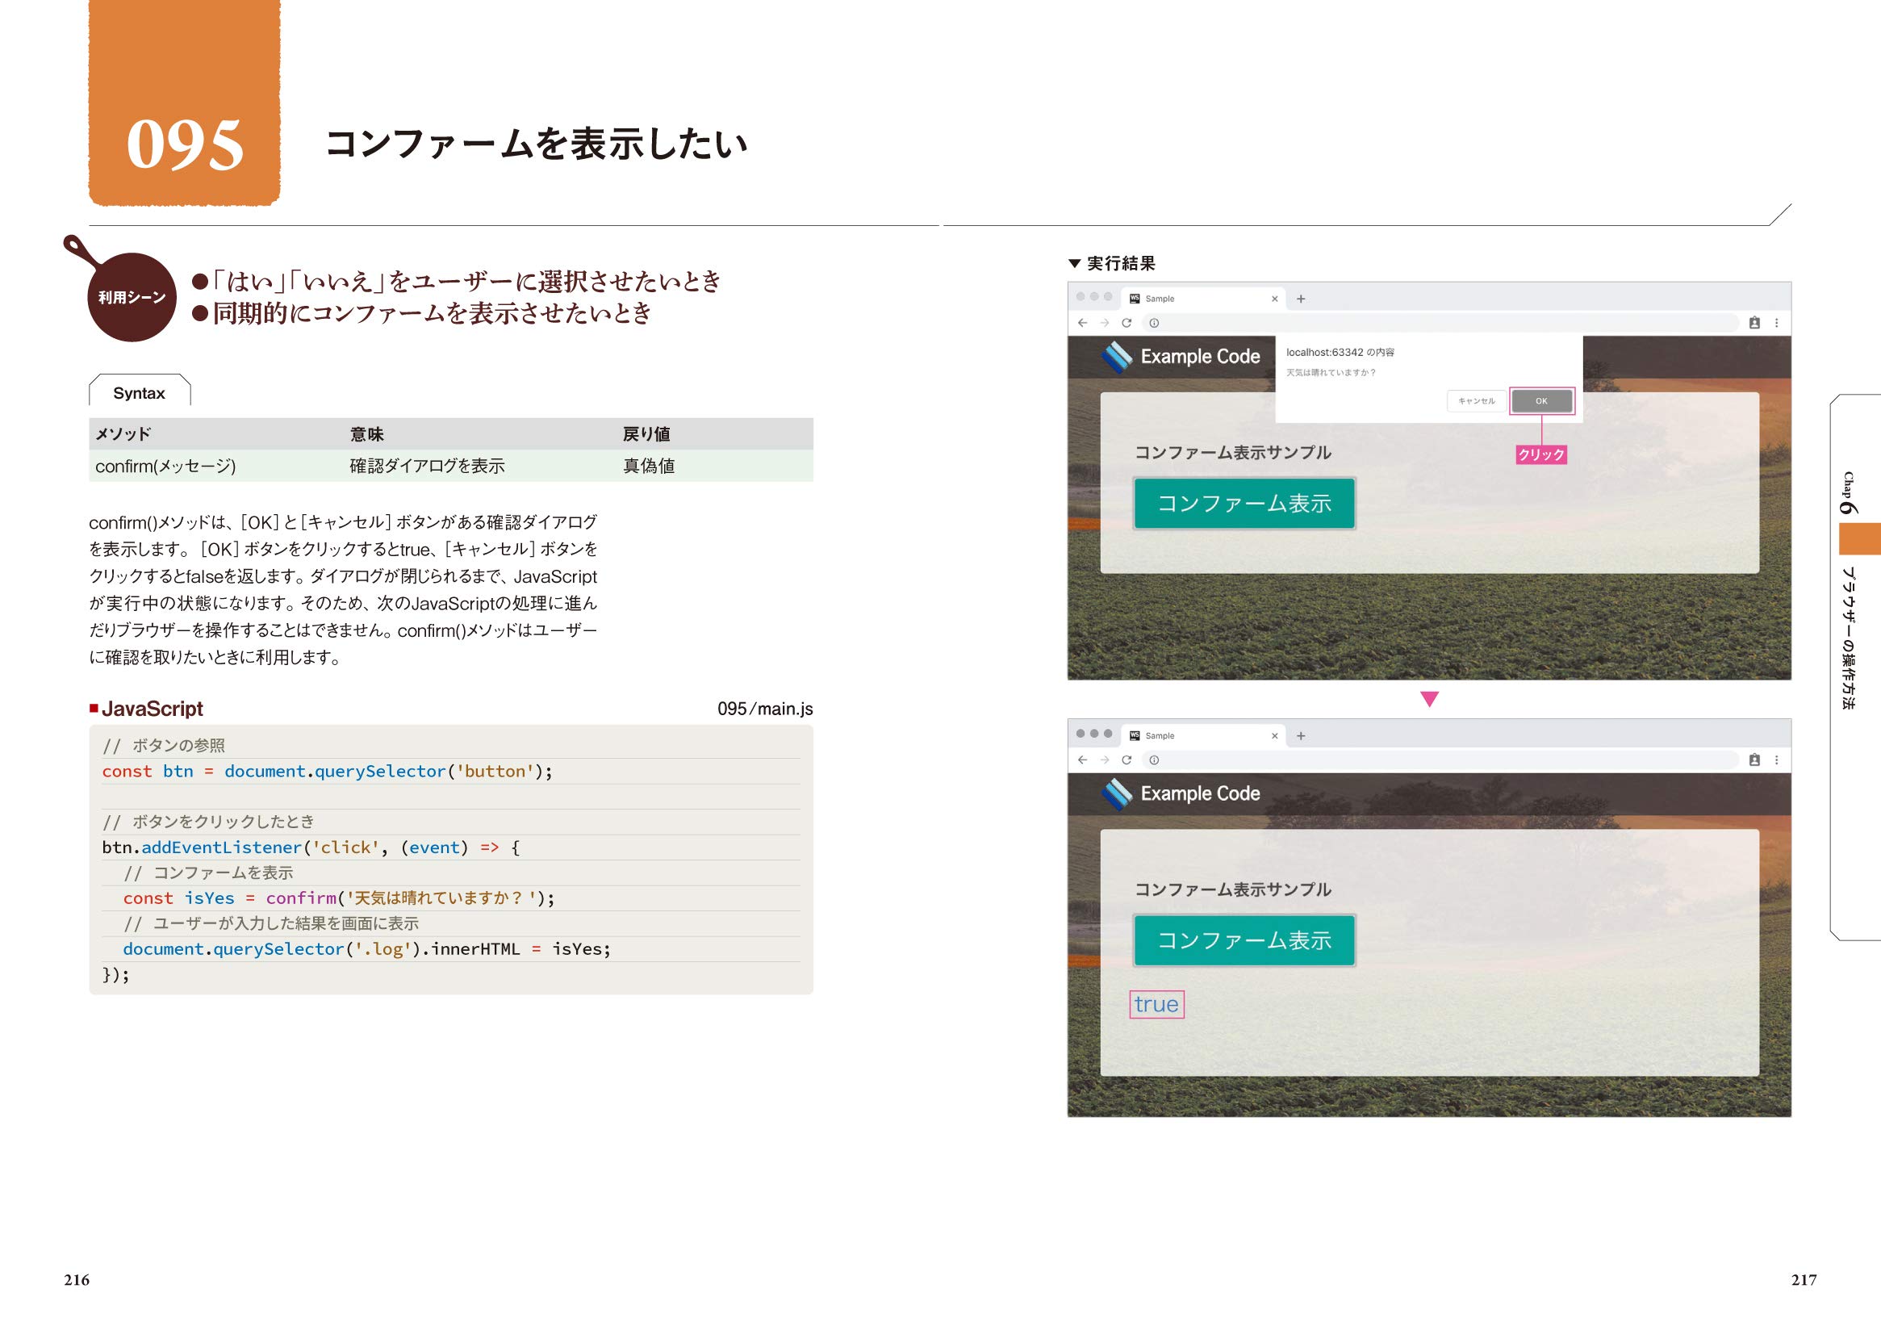
Task: Open the three-dot browser menu
Action: pyautogui.click(x=1778, y=322)
